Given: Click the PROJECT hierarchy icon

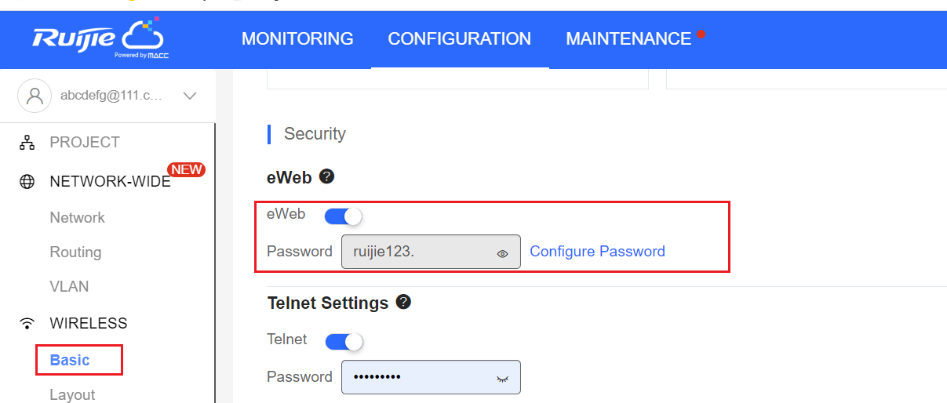Looking at the screenshot, I should coord(27,143).
